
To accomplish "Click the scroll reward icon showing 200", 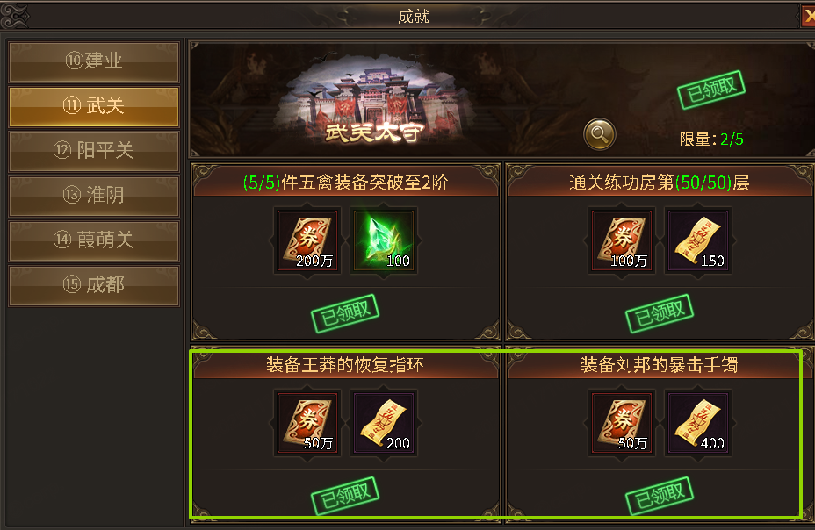I will [384, 423].
